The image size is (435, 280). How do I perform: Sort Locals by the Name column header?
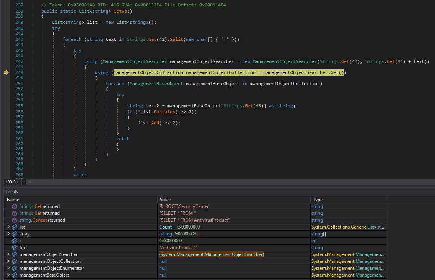pos(80,200)
